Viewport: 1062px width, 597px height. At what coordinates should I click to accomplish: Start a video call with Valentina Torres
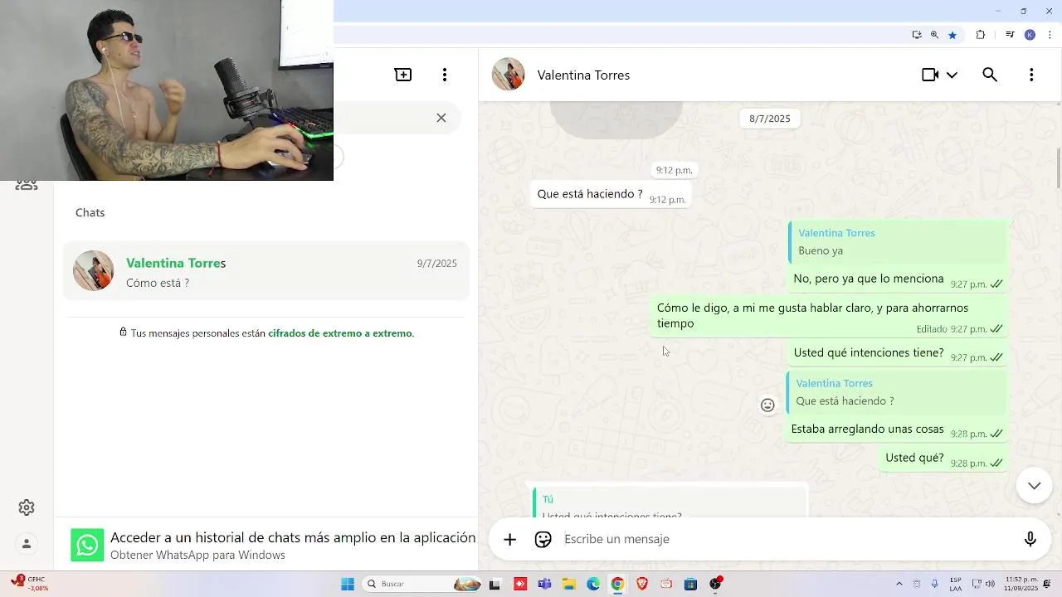930,75
